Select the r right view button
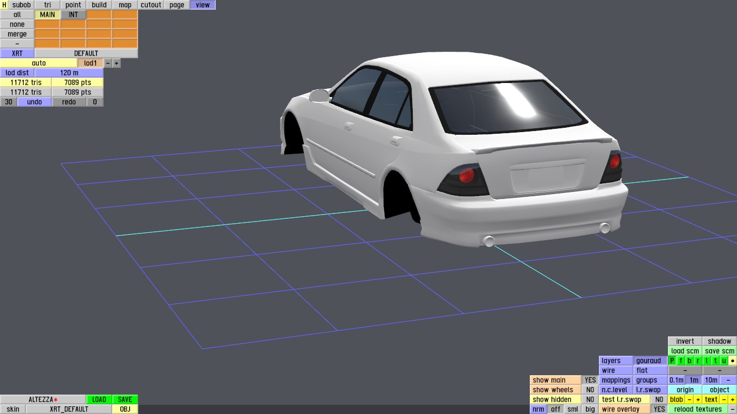This screenshot has height=414, width=737. click(698, 361)
